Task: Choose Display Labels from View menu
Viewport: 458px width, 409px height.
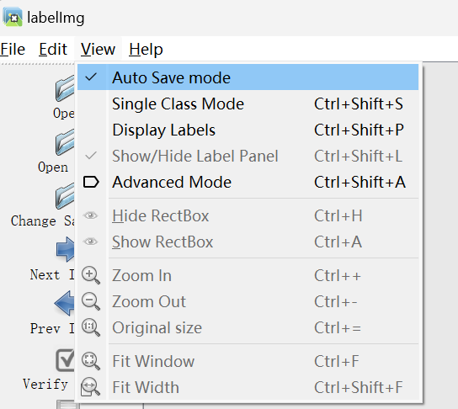Action: click(248, 130)
